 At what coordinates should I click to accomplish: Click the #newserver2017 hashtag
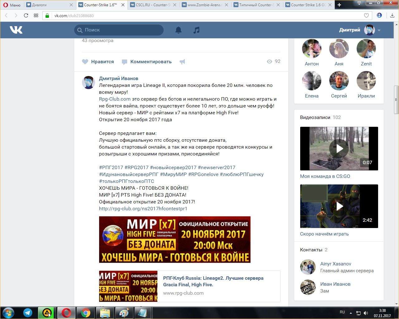click(x=217, y=168)
